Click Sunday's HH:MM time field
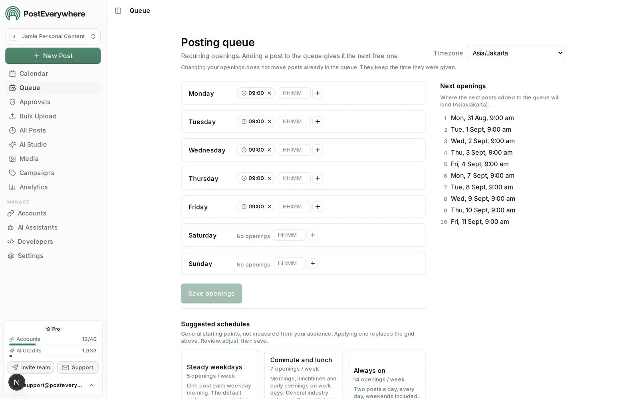Viewport: 639px width, 399px height. coord(290,263)
